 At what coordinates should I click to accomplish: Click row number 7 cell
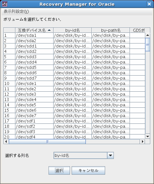pyautogui.click(x=9, y=68)
